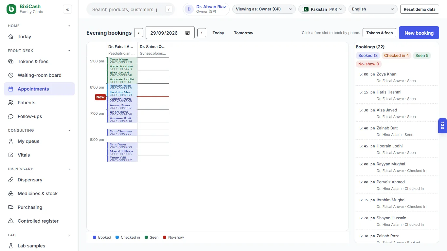Click the Dispensary pill icon
The height and width of the screenshot is (251, 447).
click(x=11, y=180)
